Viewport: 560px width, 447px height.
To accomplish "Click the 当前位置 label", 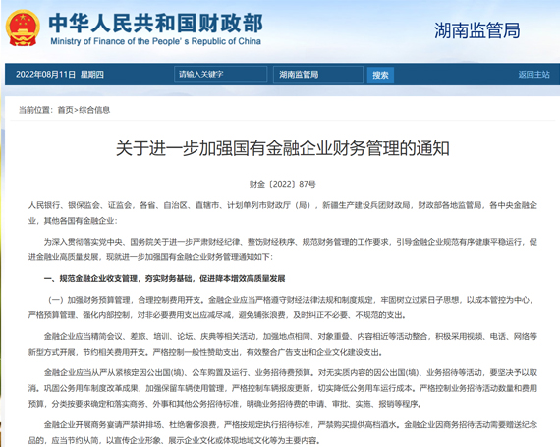I will [35, 110].
